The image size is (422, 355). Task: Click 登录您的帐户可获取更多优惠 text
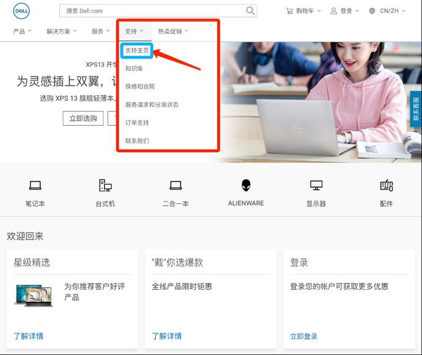click(339, 287)
